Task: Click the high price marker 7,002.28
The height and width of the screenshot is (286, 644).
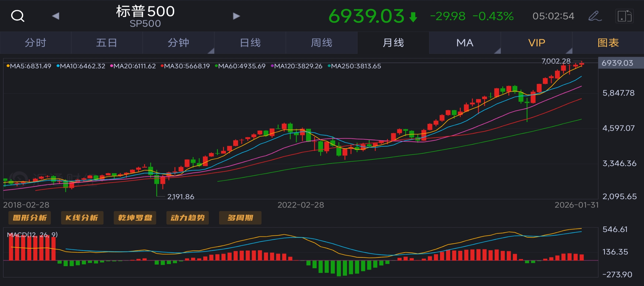Action: [x=556, y=61]
